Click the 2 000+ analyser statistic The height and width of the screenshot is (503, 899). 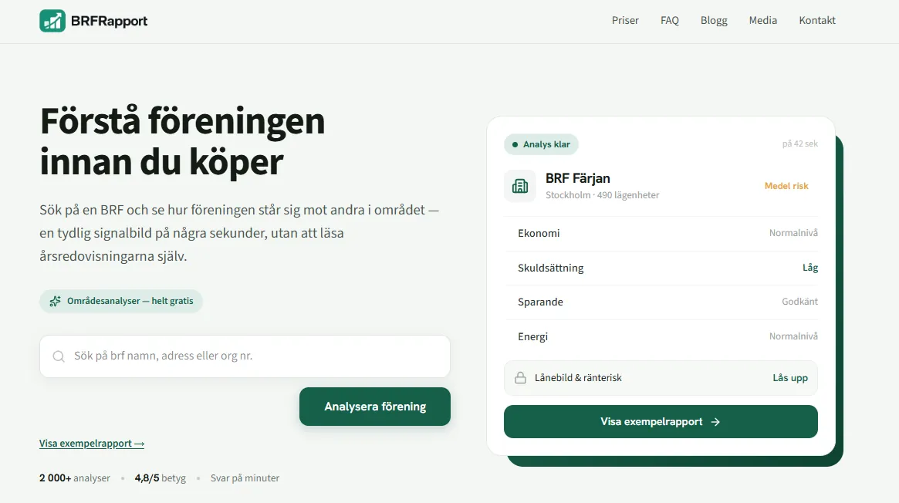tap(75, 478)
